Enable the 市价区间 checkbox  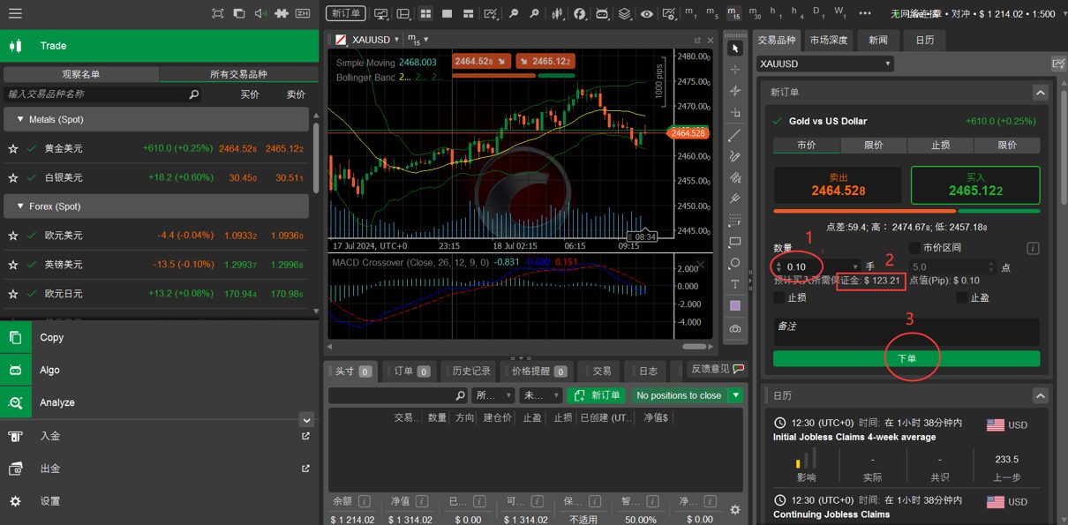pos(914,248)
